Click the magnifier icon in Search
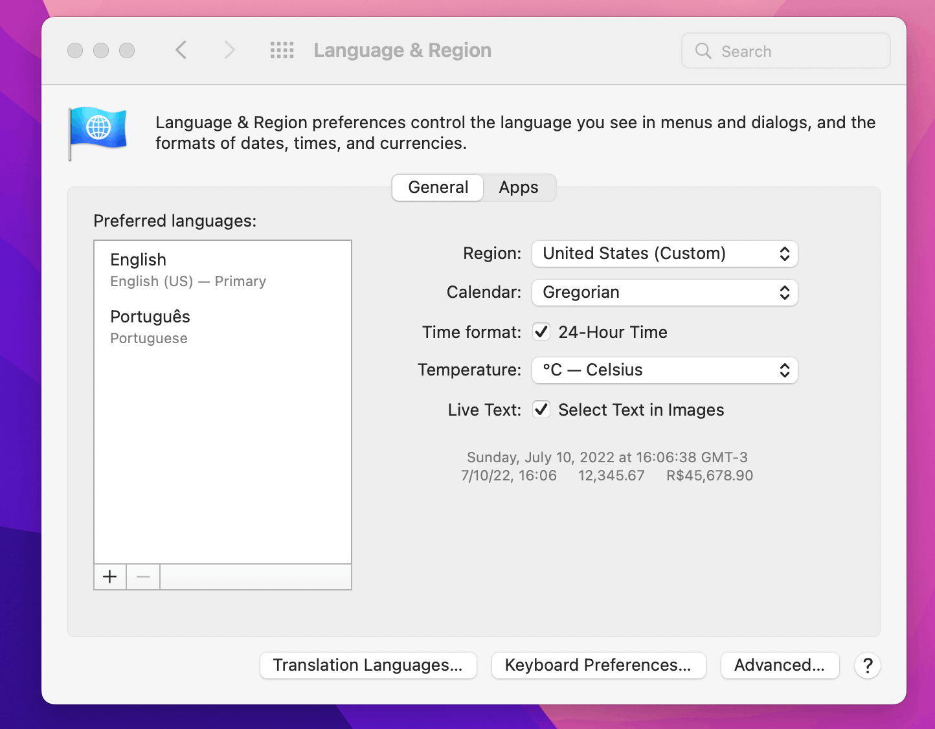The image size is (935, 729). (x=703, y=51)
